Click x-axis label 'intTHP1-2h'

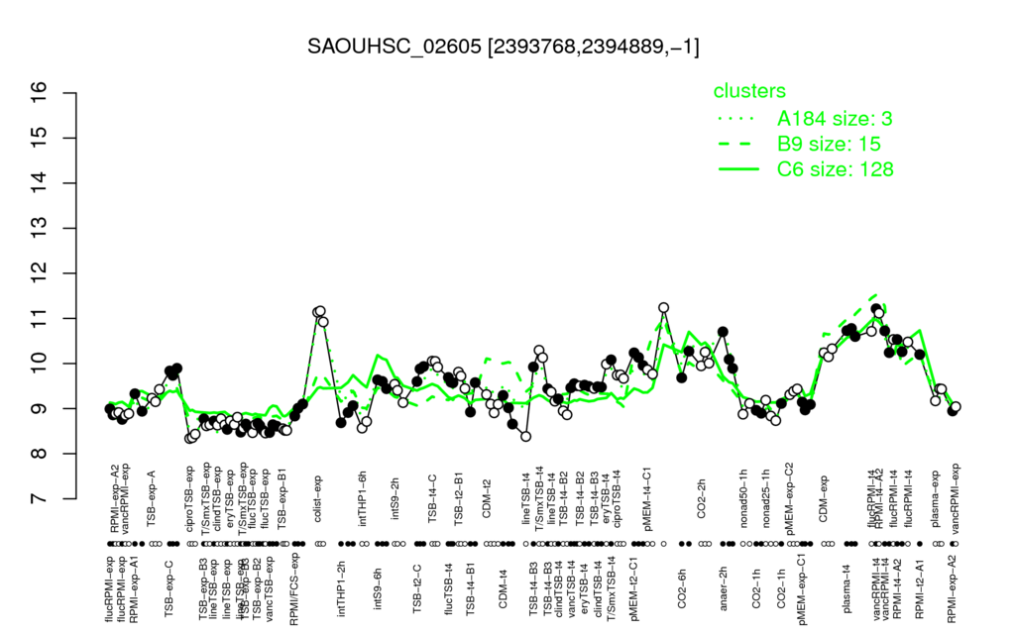pyautogui.click(x=342, y=588)
